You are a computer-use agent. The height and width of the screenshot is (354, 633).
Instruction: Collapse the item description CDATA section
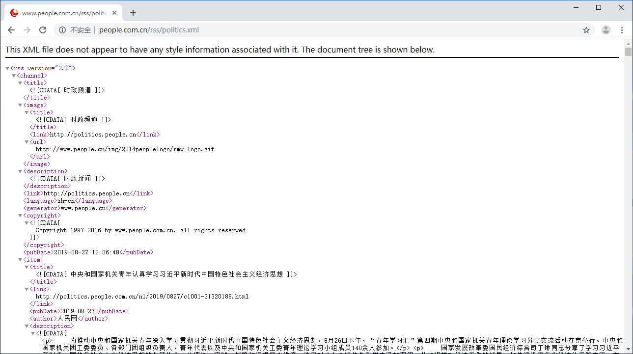pyautogui.click(x=33, y=333)
